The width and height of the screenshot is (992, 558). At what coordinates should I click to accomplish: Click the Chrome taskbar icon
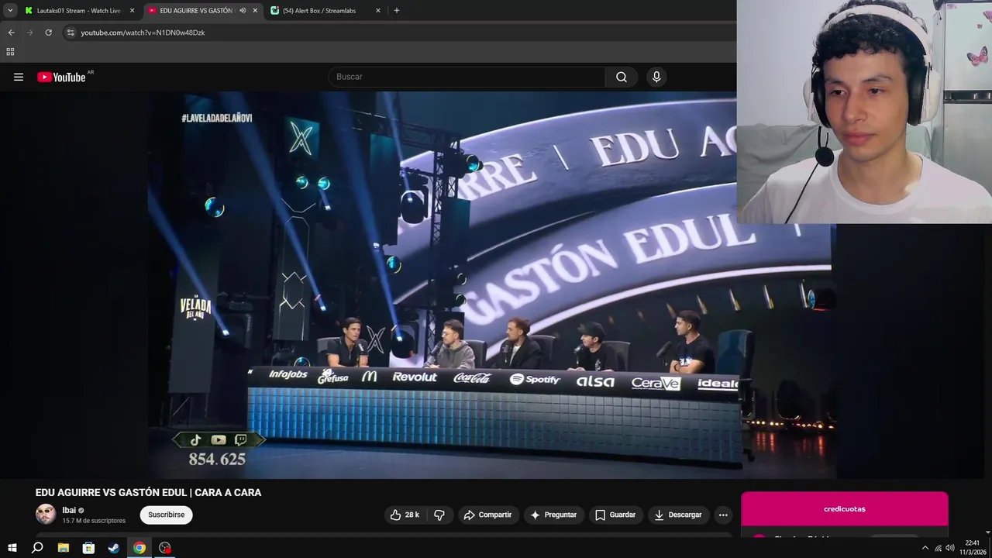139,548
